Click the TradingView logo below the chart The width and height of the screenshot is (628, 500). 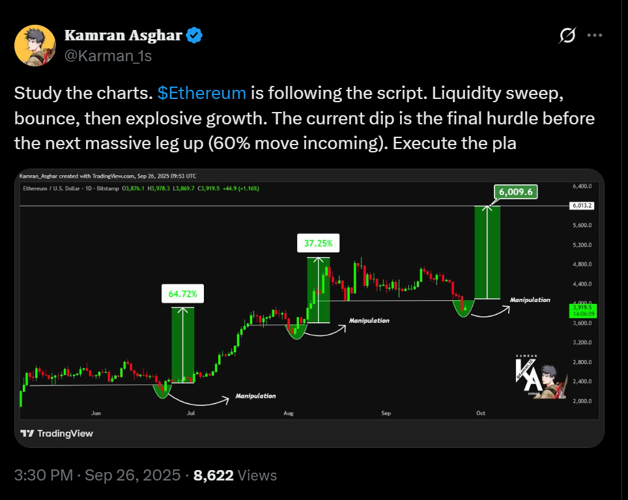57,433
